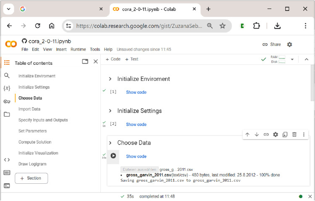Open the Variables {x} panel

pyautogui.click(x=7, y=88)
